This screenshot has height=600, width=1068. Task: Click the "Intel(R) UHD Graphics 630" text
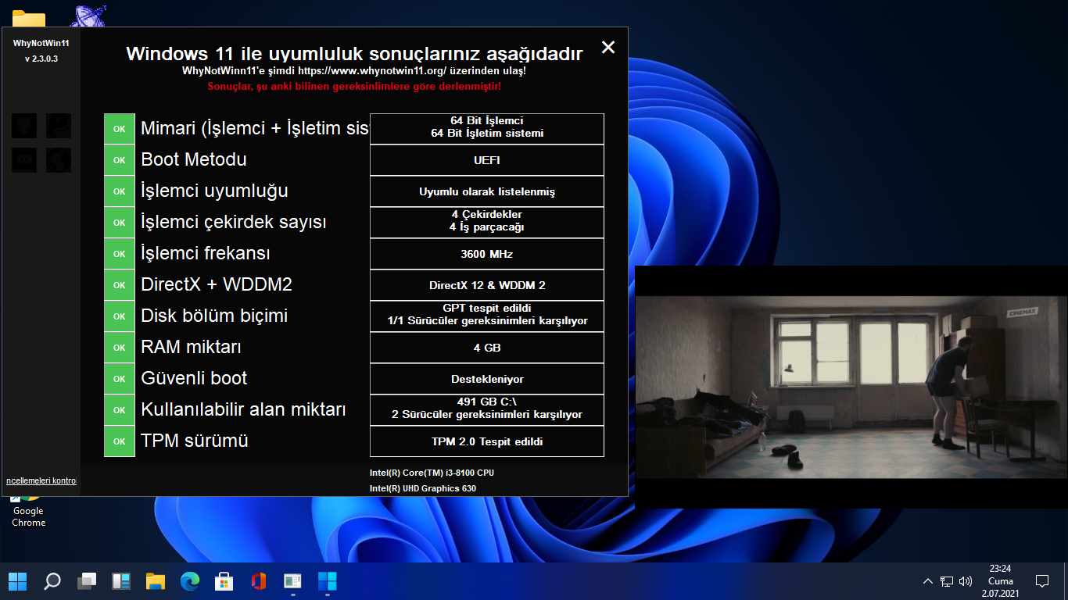pyautogui.click(x=423, y=488)
